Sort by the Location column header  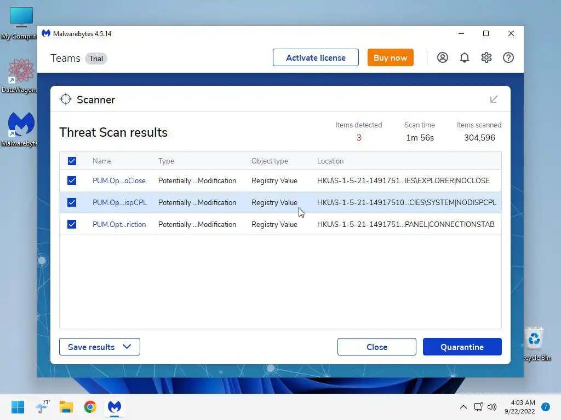330,161
